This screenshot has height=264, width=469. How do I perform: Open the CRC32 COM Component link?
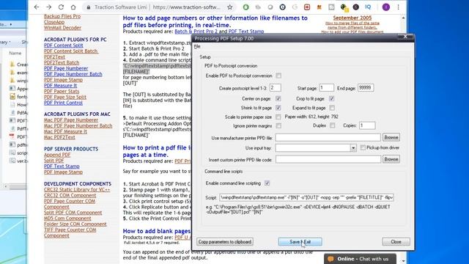click(70, 195)
